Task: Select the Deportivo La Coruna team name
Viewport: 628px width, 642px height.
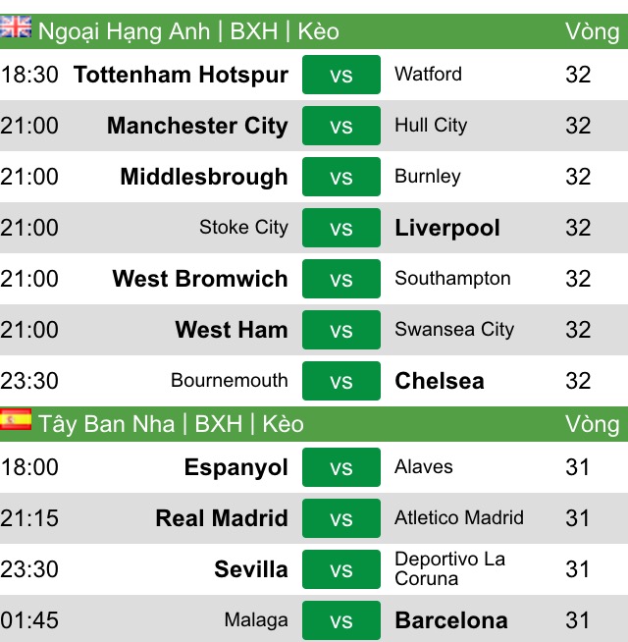Action: [450, 568]
